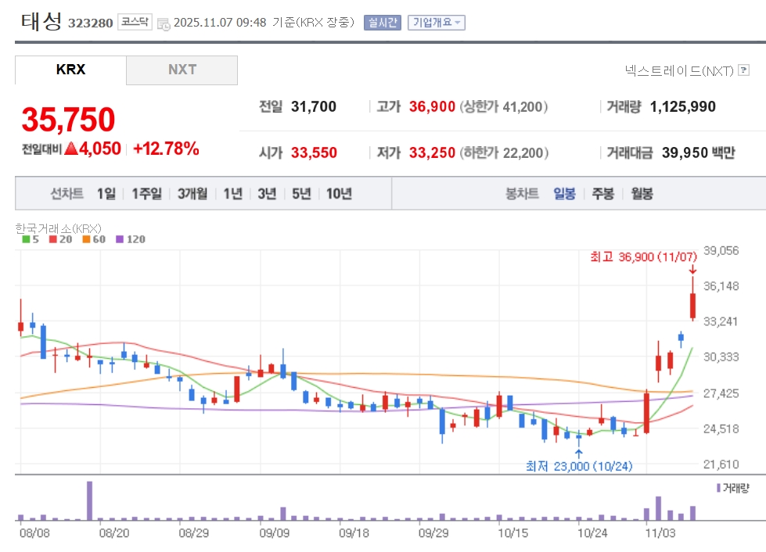Switch to the NXT tab
This screenshot has width=766, height=552.
click(182, 70)
